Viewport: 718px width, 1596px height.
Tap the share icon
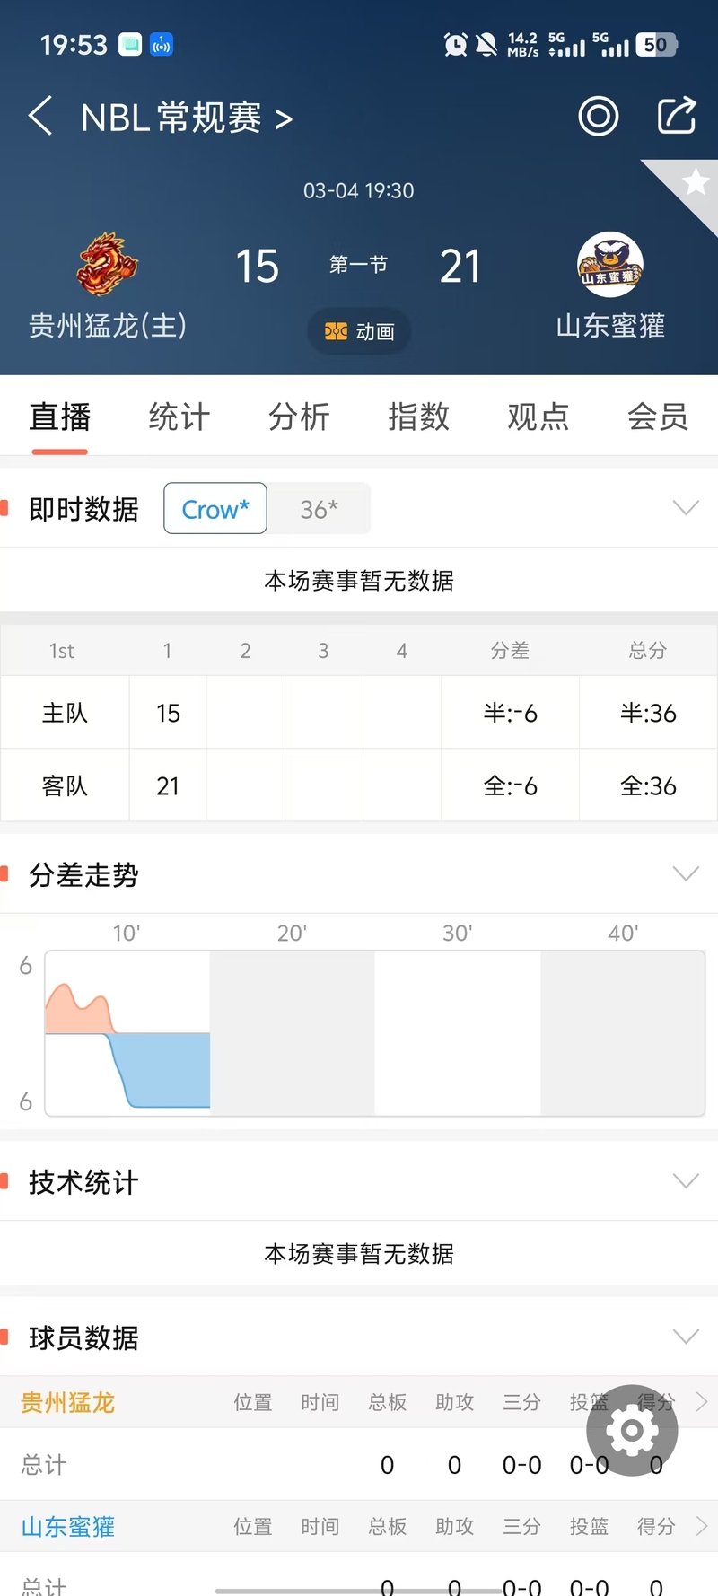coord(676,116)
